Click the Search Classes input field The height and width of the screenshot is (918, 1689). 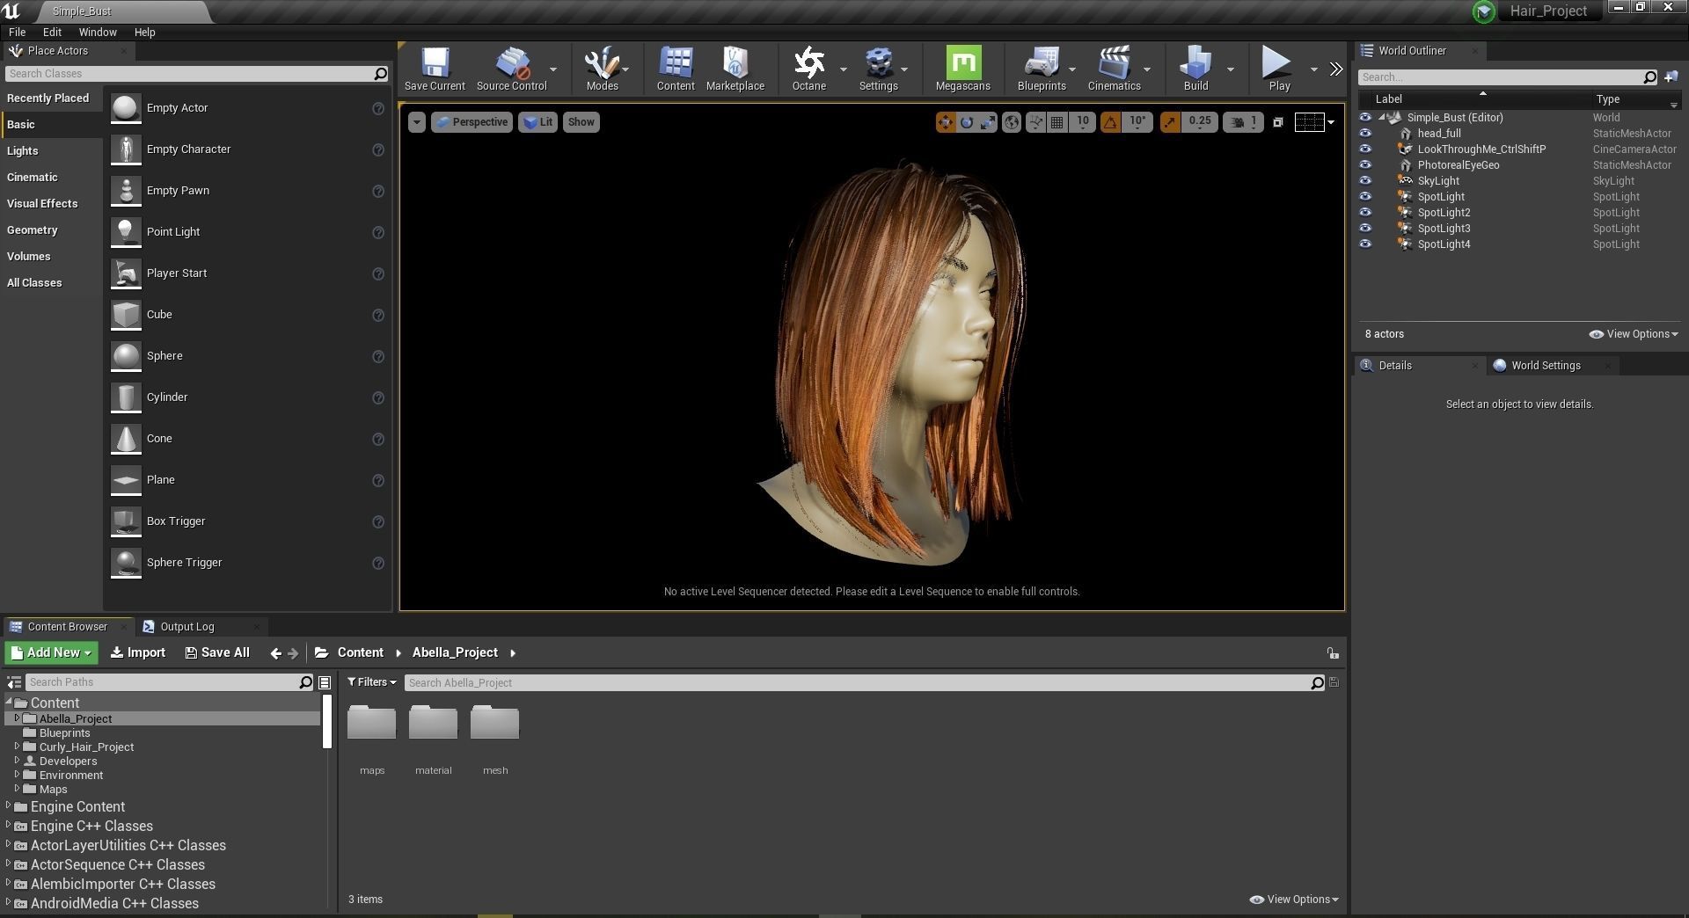pos(190,74)
